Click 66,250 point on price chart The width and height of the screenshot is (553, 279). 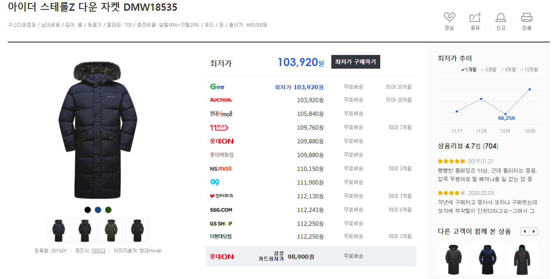[505, 114]
